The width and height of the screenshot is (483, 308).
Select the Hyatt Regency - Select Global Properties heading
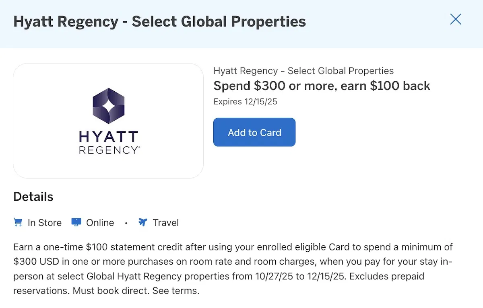[303, 71]
